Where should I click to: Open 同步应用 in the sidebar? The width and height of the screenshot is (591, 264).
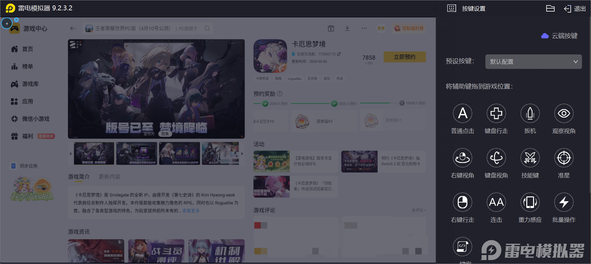pyautogui.click(x=24, y=166)
